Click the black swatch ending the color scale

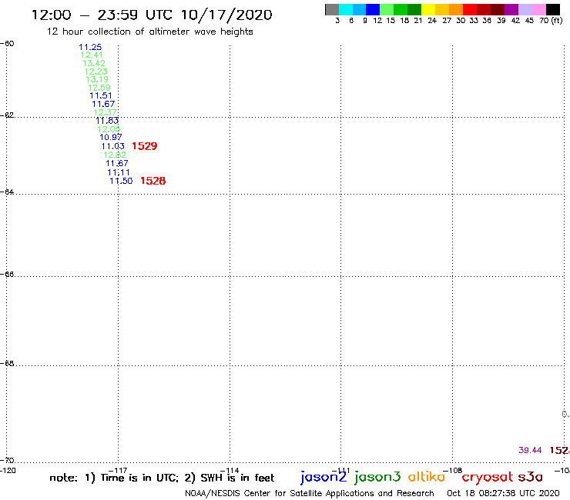(x=553, y=9)
